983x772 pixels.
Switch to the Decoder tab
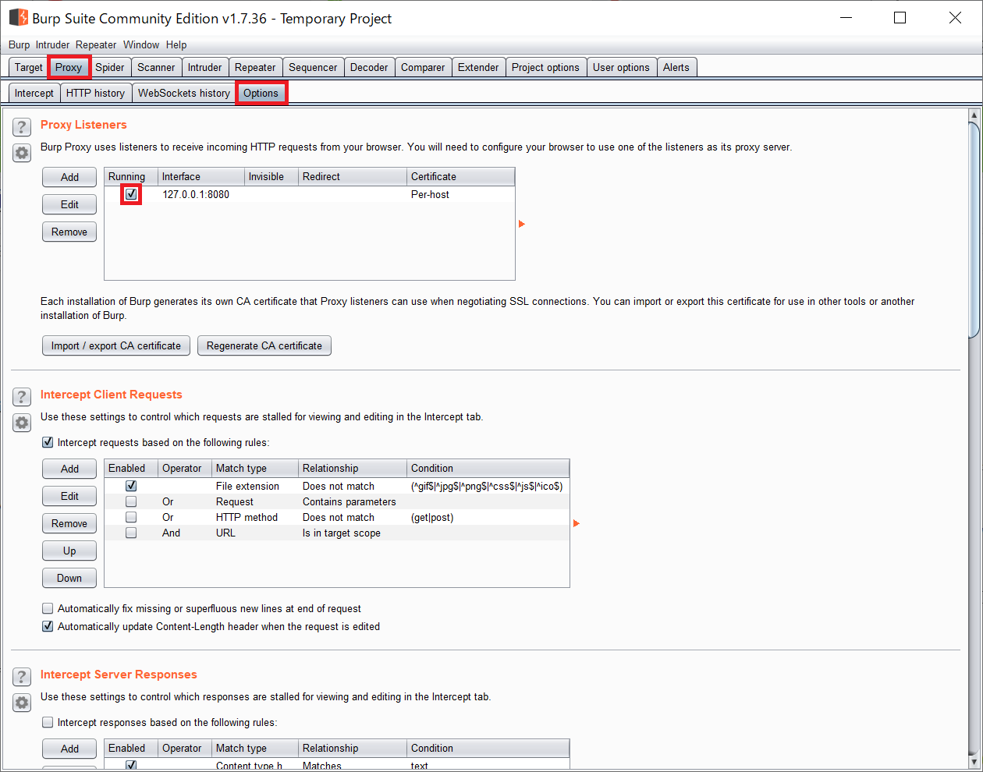point(369,67)
